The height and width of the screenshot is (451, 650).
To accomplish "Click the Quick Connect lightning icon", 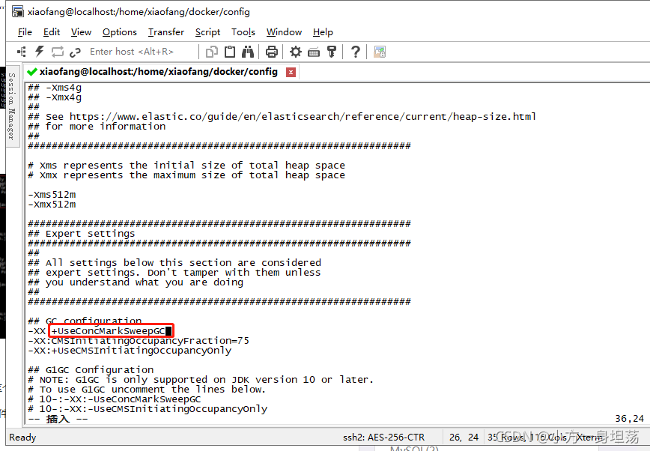I will point(40,52).
